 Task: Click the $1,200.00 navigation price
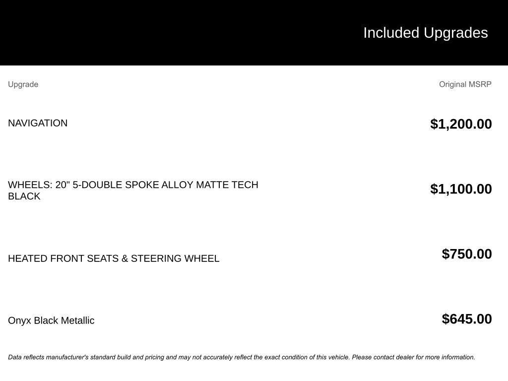(x=461, y=124)
